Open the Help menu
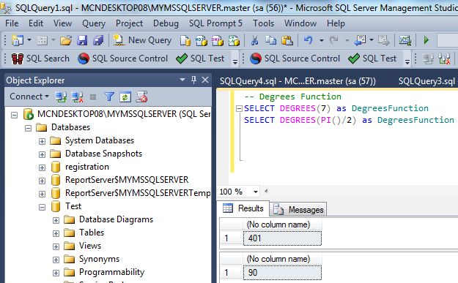 [x=336, y=23]
